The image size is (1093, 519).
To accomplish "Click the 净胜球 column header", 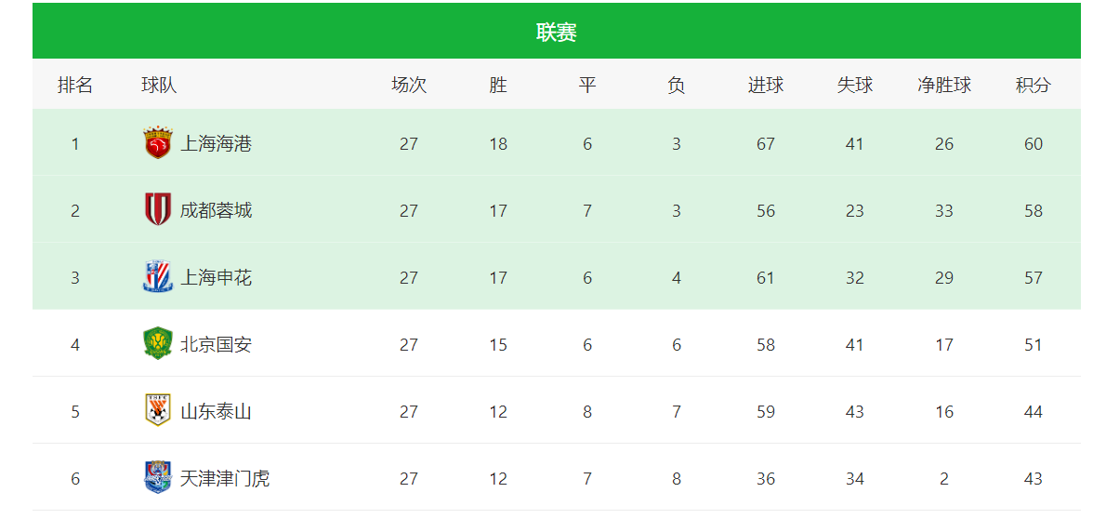I will tap(943, 85).
